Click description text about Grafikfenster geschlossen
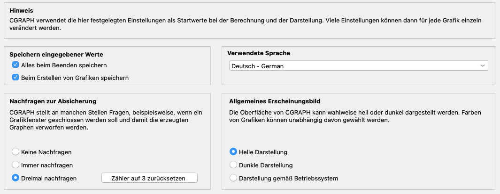The height and width of the screenshot is (194, 500). coord(106,121)
